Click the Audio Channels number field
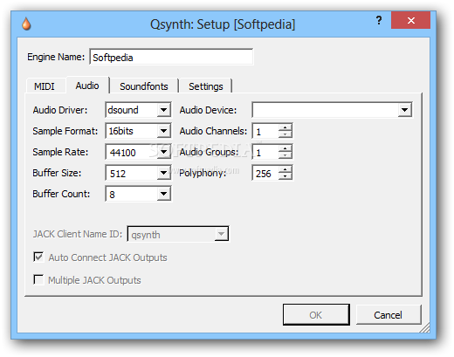 tap(265, 131)
